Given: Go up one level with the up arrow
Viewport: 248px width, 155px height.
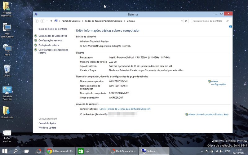Looking at the screenshot, I should (51, 21).
